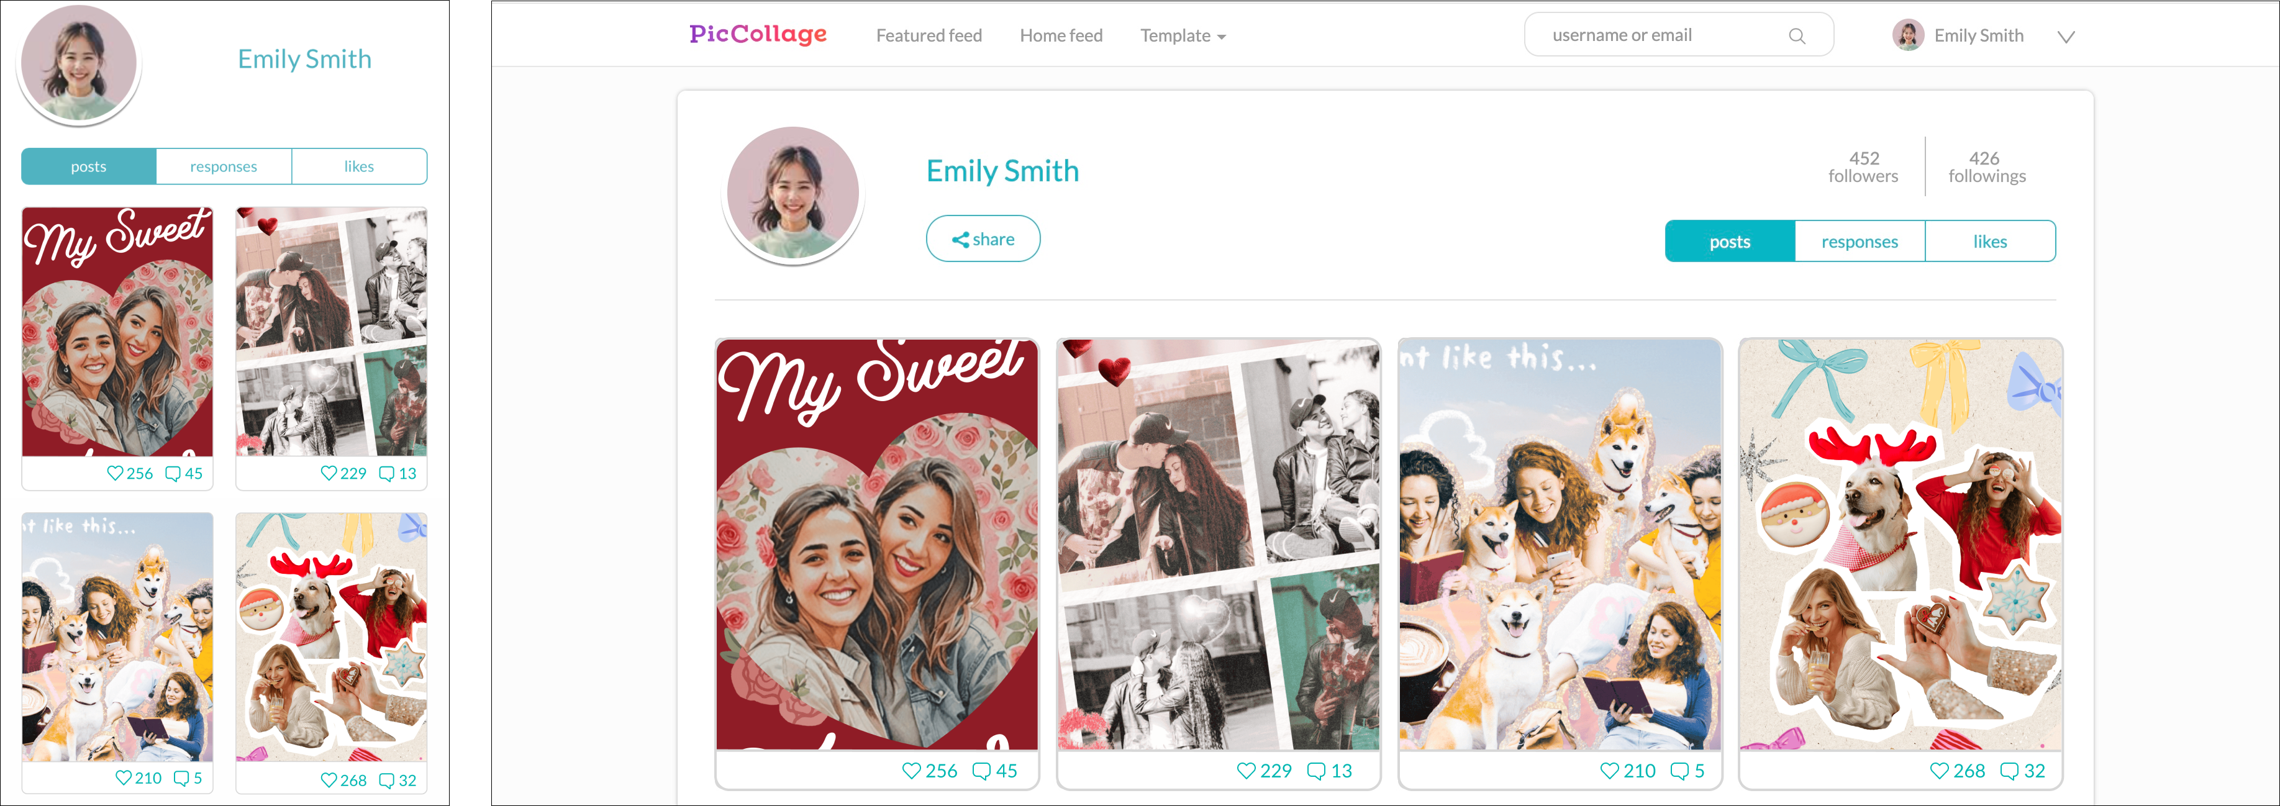2280x806 pixels.
Task: Tap the Emily Smith name in the mobile view
Action: [304, 58]
